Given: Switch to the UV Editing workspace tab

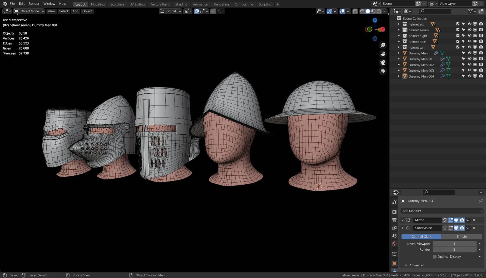Looking at the screenshot, I should [137, 4].
